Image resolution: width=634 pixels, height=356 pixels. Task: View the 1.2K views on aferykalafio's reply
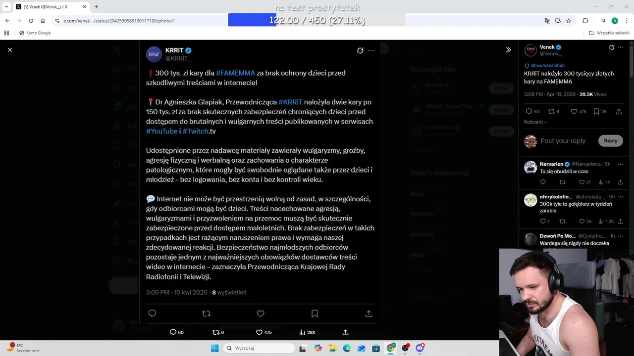pyautogui.click(x=606, y=222)
